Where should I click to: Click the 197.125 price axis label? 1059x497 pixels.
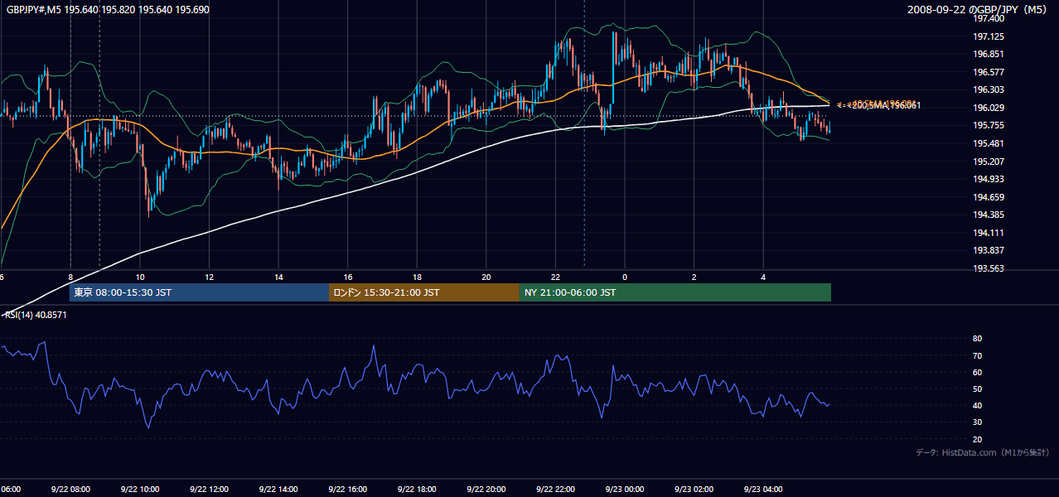point(989,36)
